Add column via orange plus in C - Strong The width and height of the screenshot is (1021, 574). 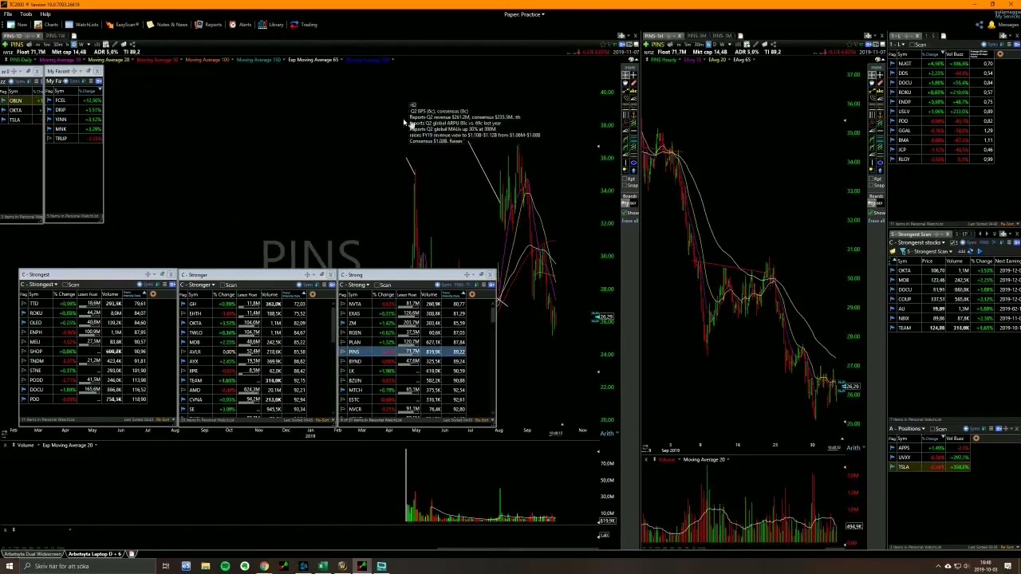click(472, 294)
